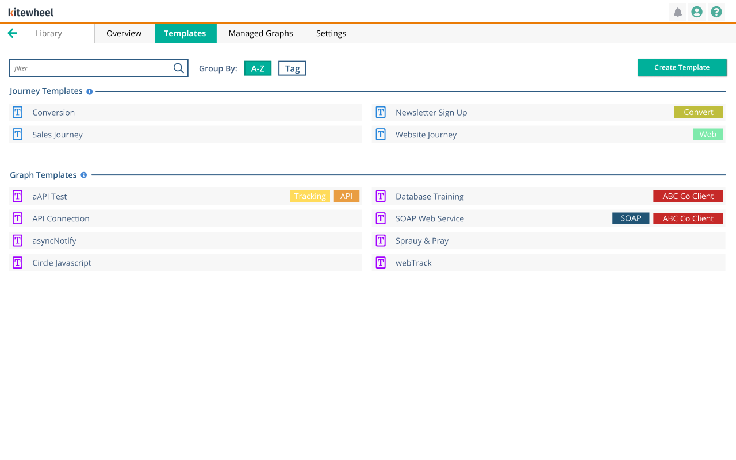Image resolution: width=736 pixels, height=460 pixels.
Task: Click the Create Template button
Action: [x=682, y=67]
